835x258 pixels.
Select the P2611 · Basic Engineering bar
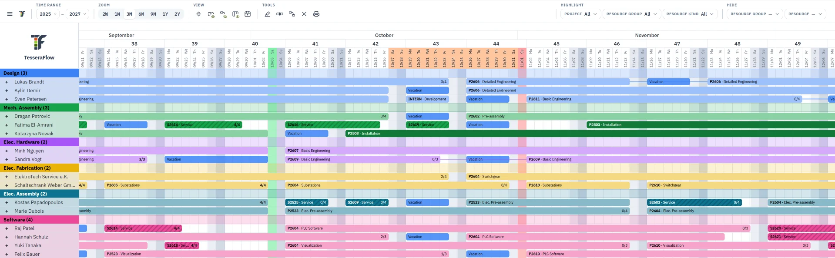(x=664, y=99)
